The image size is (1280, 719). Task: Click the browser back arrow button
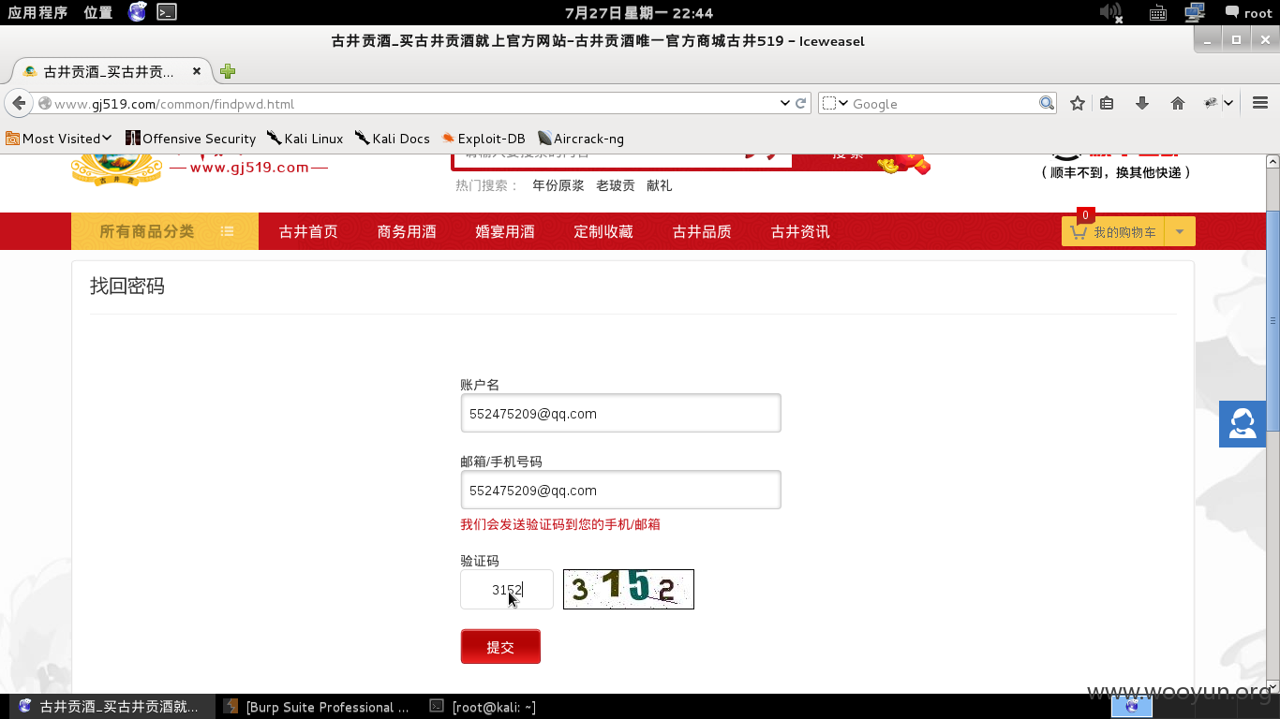click(18, 104)
